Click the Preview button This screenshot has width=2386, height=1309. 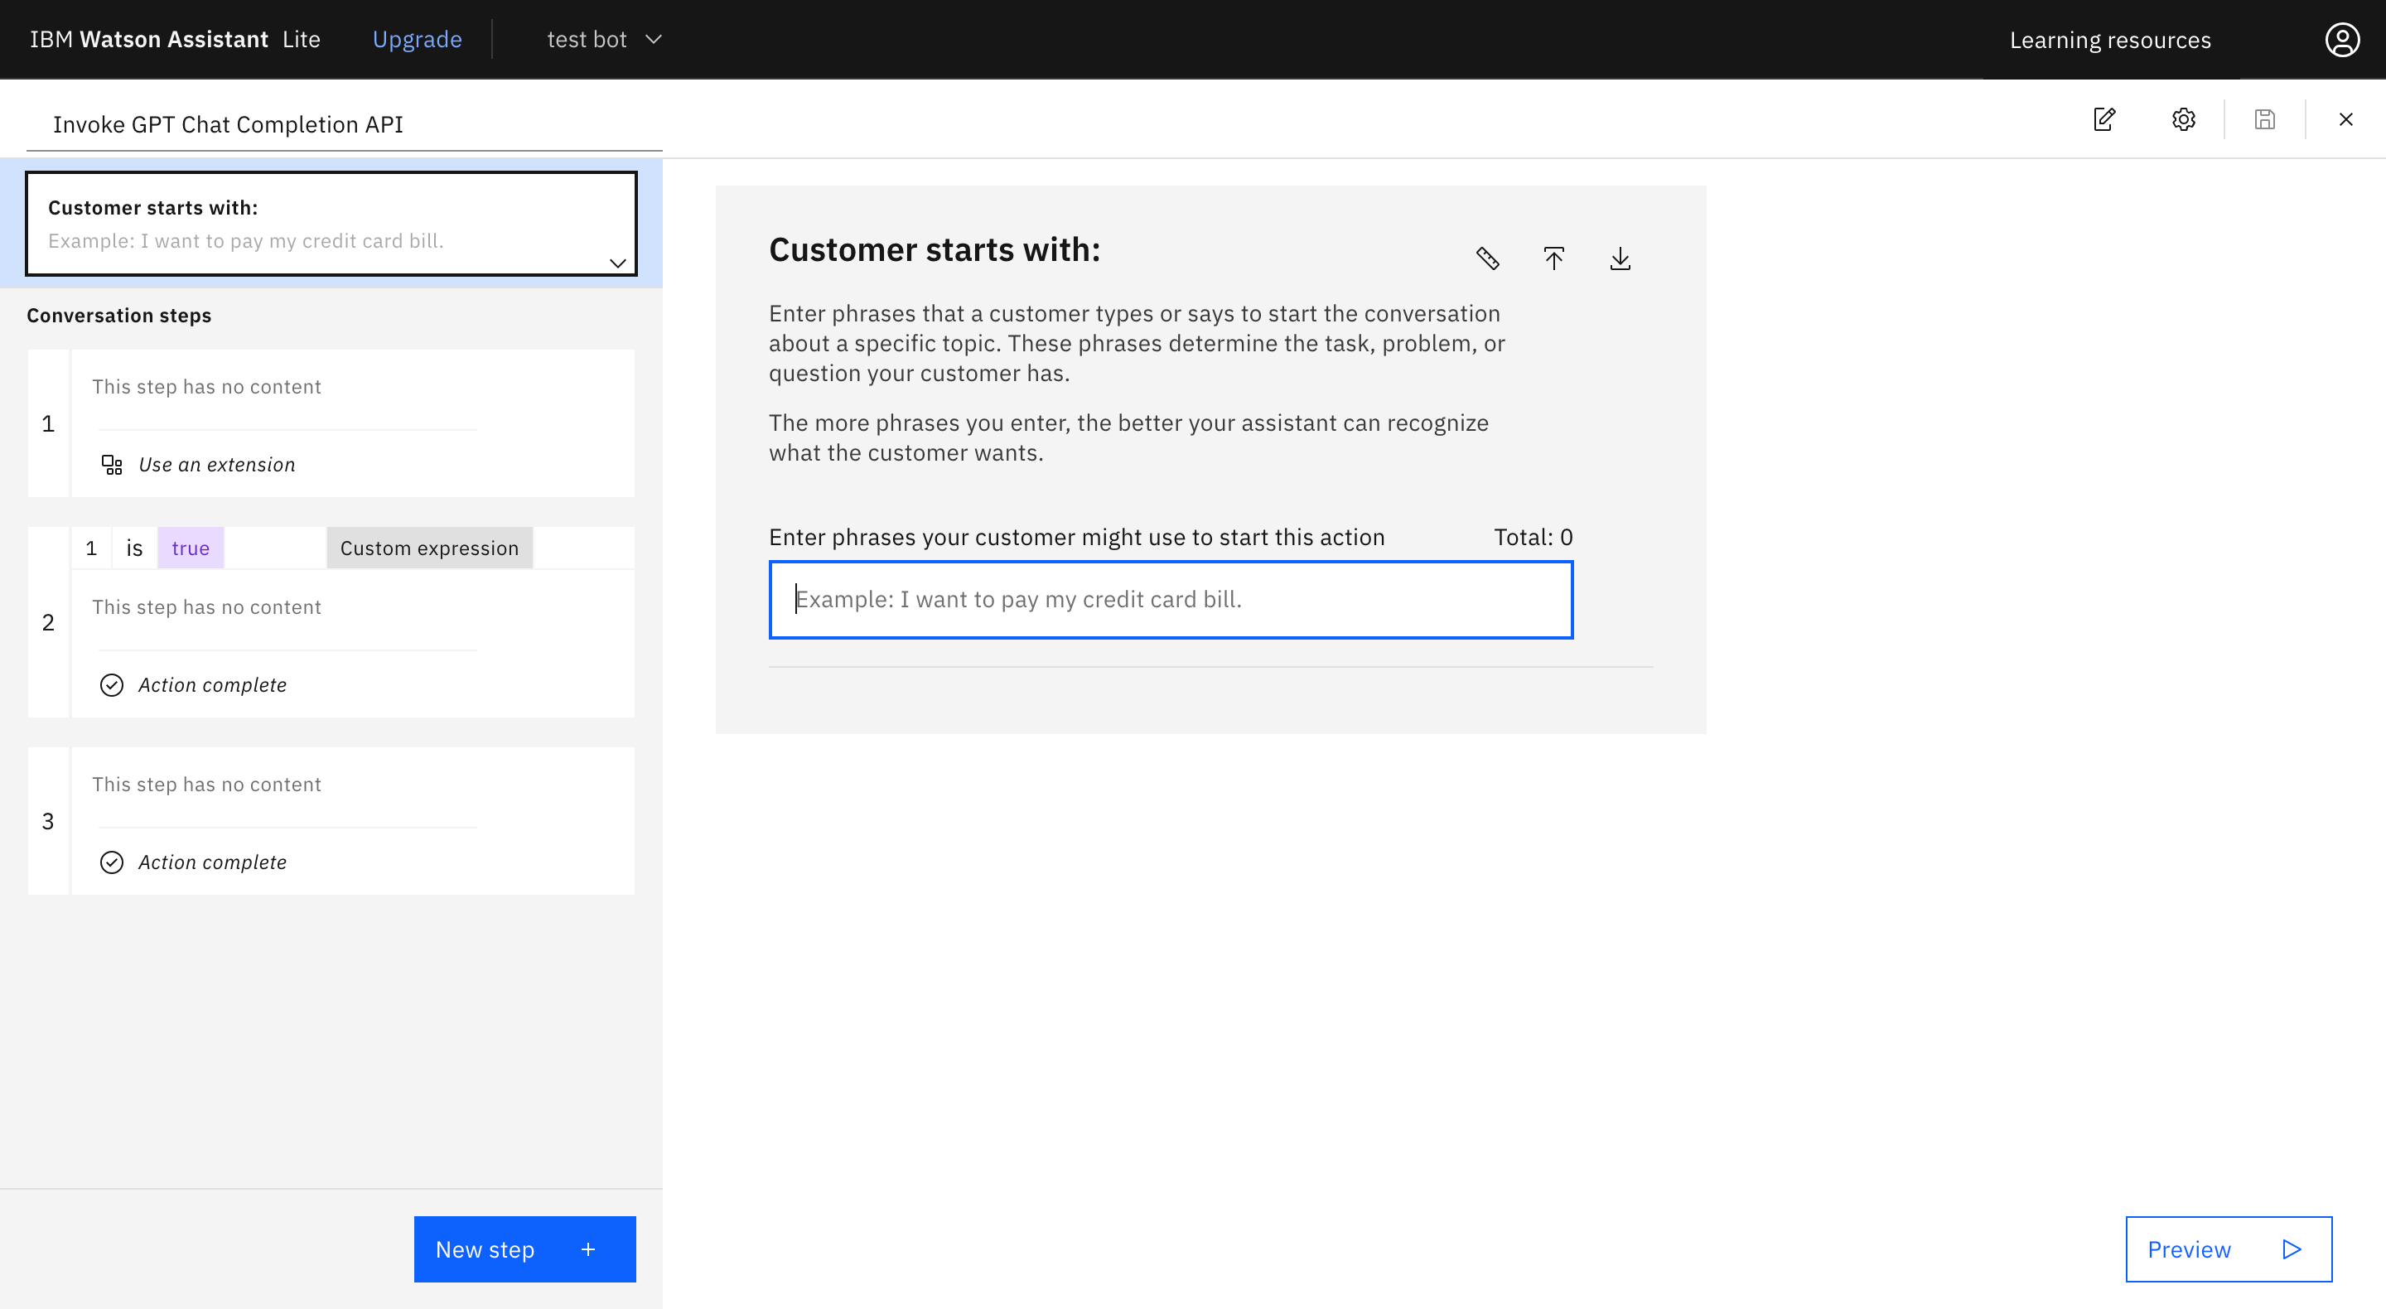(2228, 1249)
